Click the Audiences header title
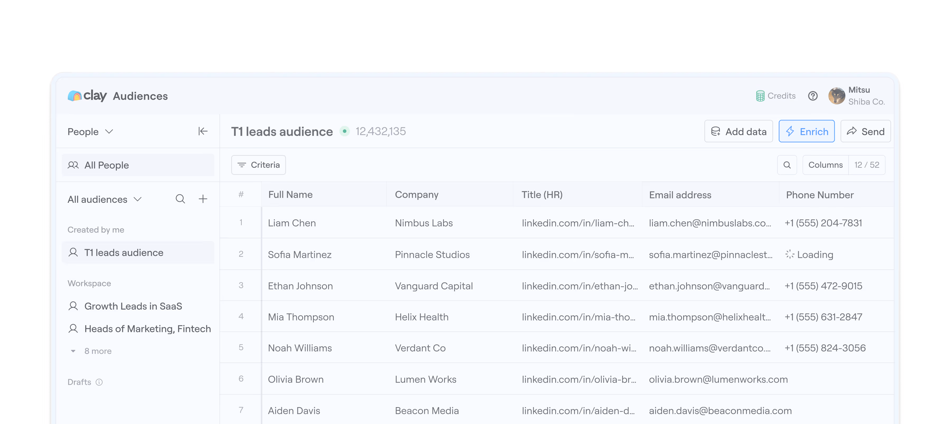The width and height of the screenshot is (950, 424). click(x=140, y=96)
